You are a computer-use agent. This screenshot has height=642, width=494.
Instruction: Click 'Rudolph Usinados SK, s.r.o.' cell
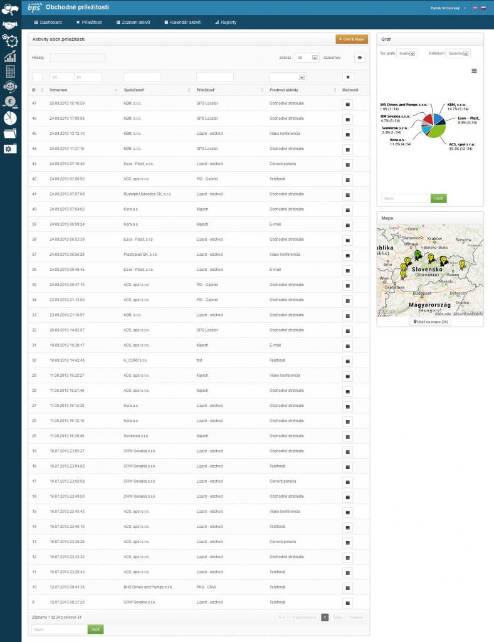(x=147, y=194)
